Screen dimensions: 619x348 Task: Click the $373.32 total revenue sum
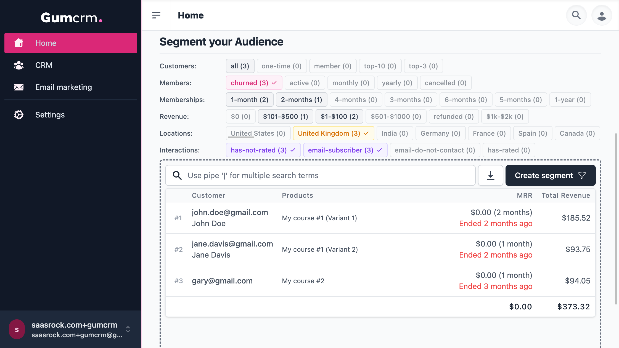[573, 307]
